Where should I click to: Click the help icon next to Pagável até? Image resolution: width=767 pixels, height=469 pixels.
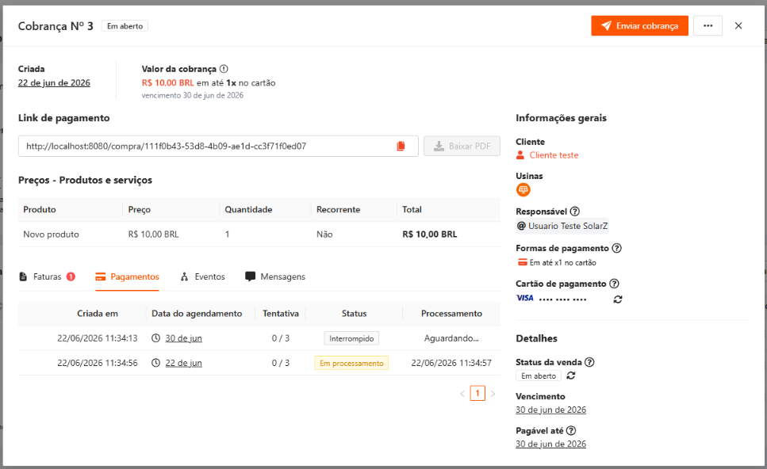tap(571, 431)
